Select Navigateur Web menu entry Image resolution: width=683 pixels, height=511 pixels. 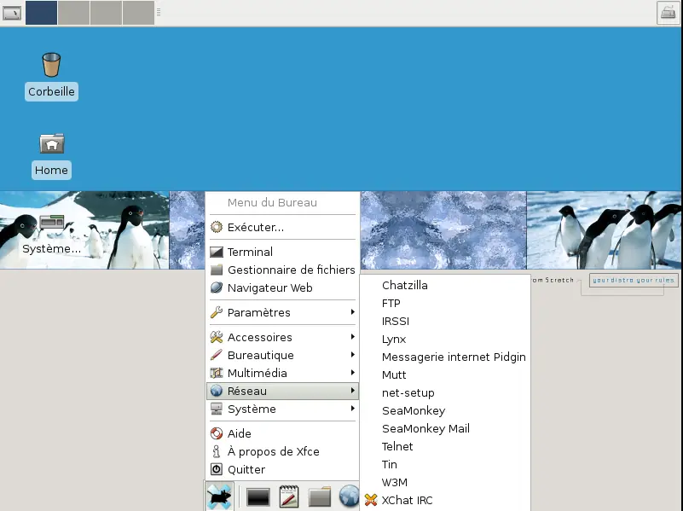click(282, 287)
